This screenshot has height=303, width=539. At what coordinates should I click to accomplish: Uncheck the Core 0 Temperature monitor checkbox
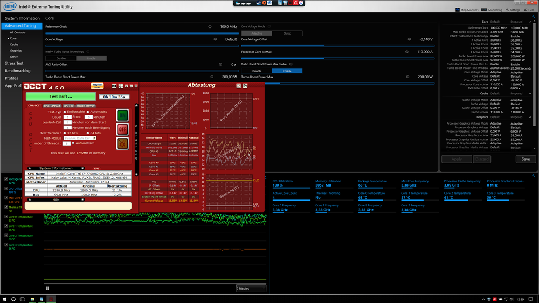coord(6,217)
